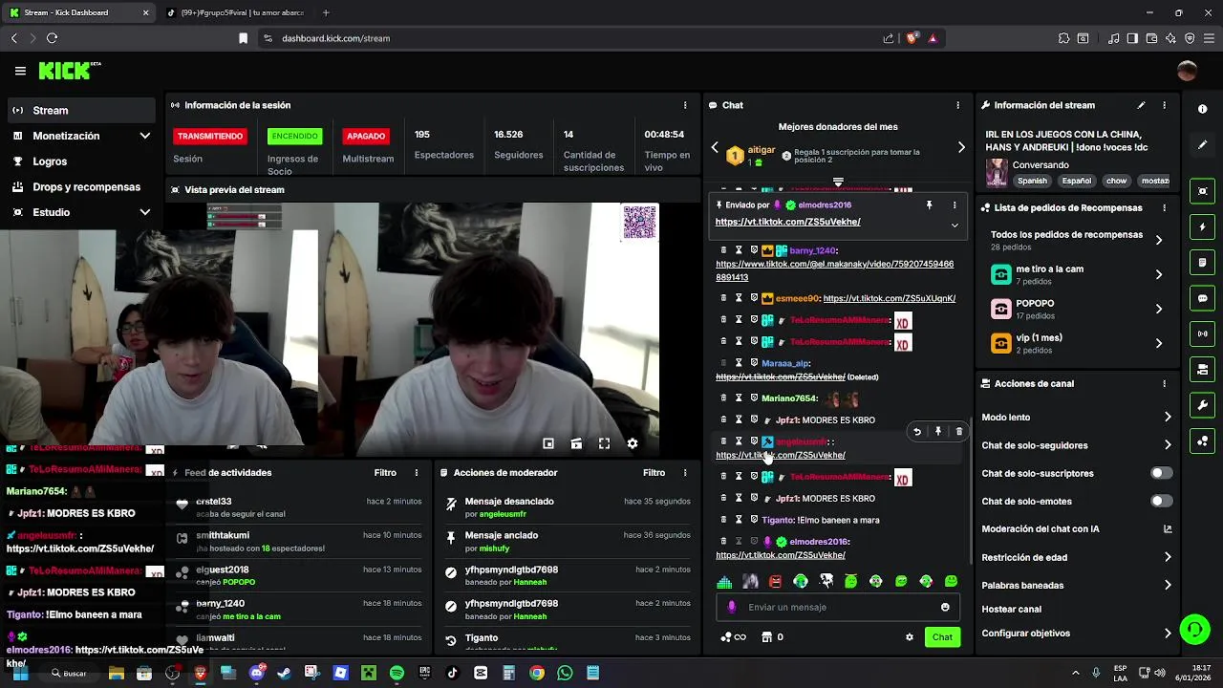
Task: Open Windows taskbar Buscar search
Action: pyautogui.click(x=69, y=674)
